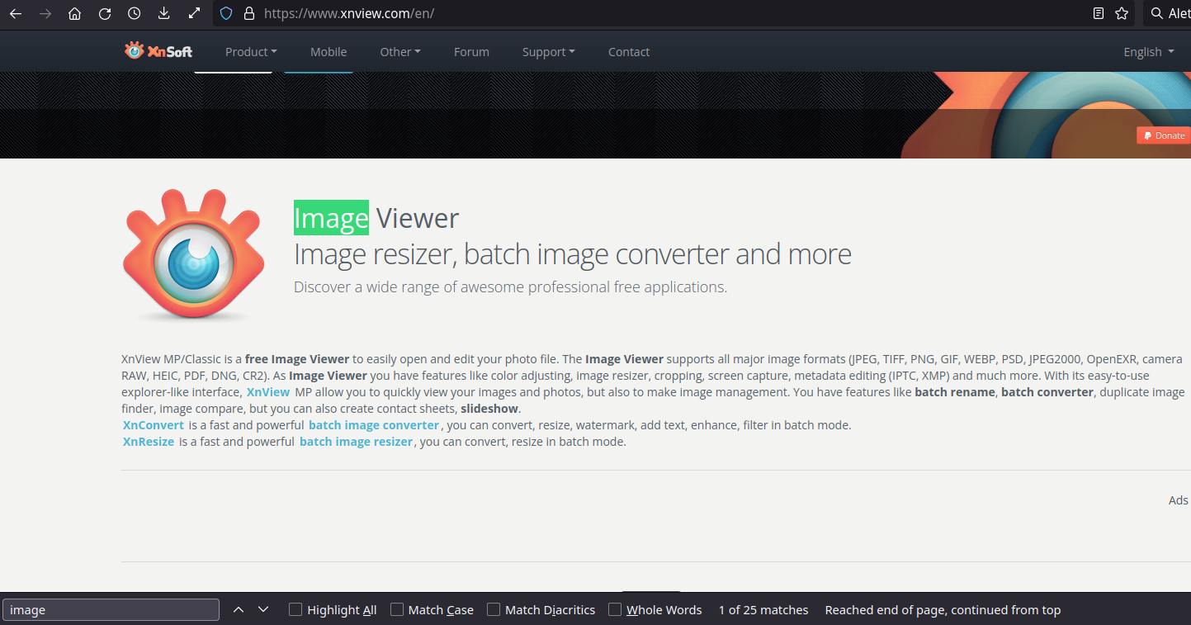Enable Highlight All in find bar
Viewport: 1191px width, 625px height.
coord(333,610)
